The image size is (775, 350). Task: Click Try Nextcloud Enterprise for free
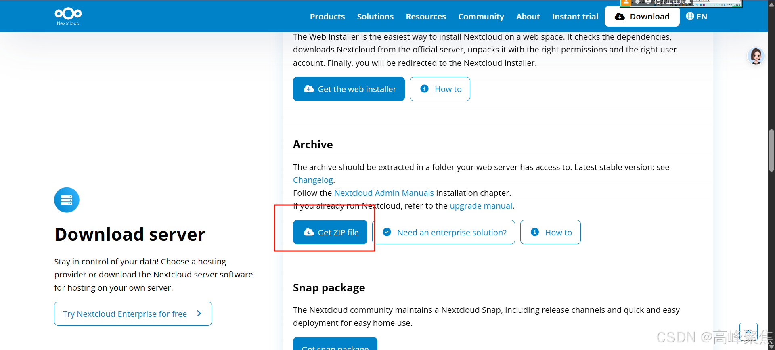[x=133, y=314]
